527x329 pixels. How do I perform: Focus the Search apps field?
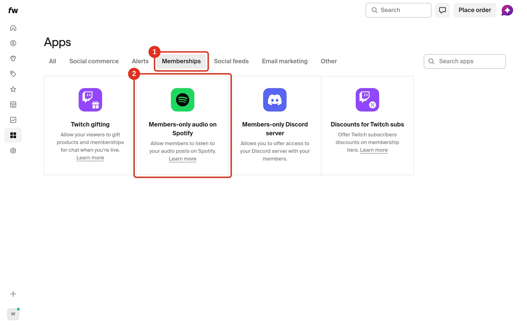coord(464,61)
